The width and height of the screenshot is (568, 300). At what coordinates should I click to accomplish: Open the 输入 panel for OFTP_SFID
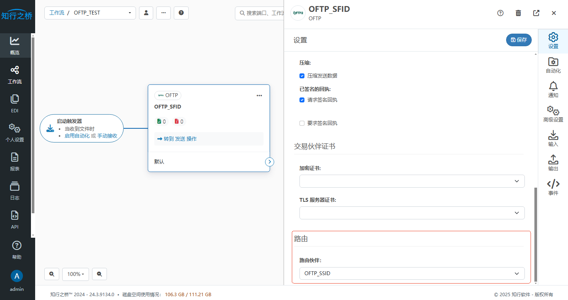553,138
